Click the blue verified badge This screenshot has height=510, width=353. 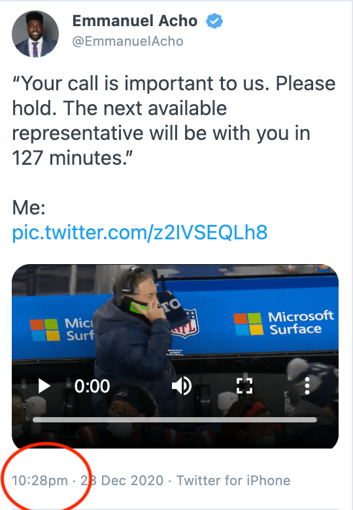tap(214, 21)
